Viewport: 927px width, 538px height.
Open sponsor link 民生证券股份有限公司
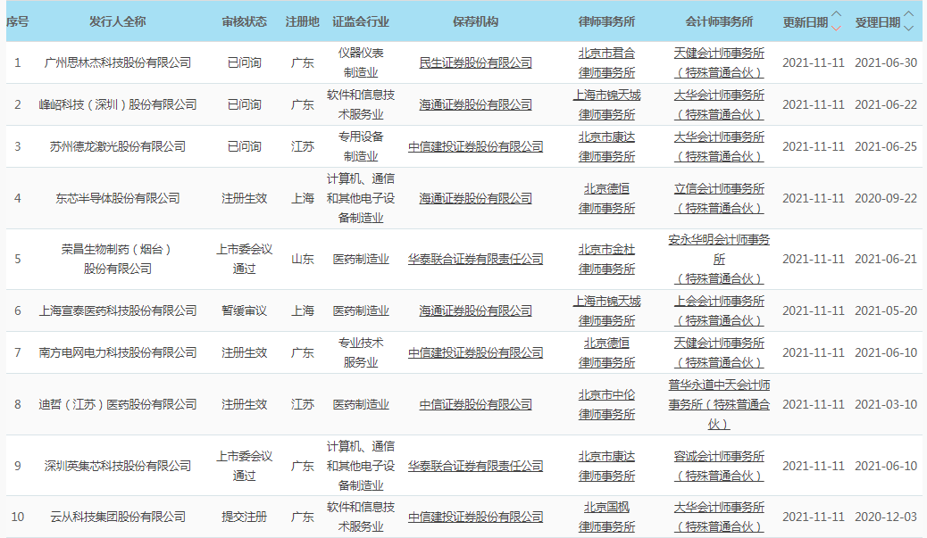pos(475,62)
